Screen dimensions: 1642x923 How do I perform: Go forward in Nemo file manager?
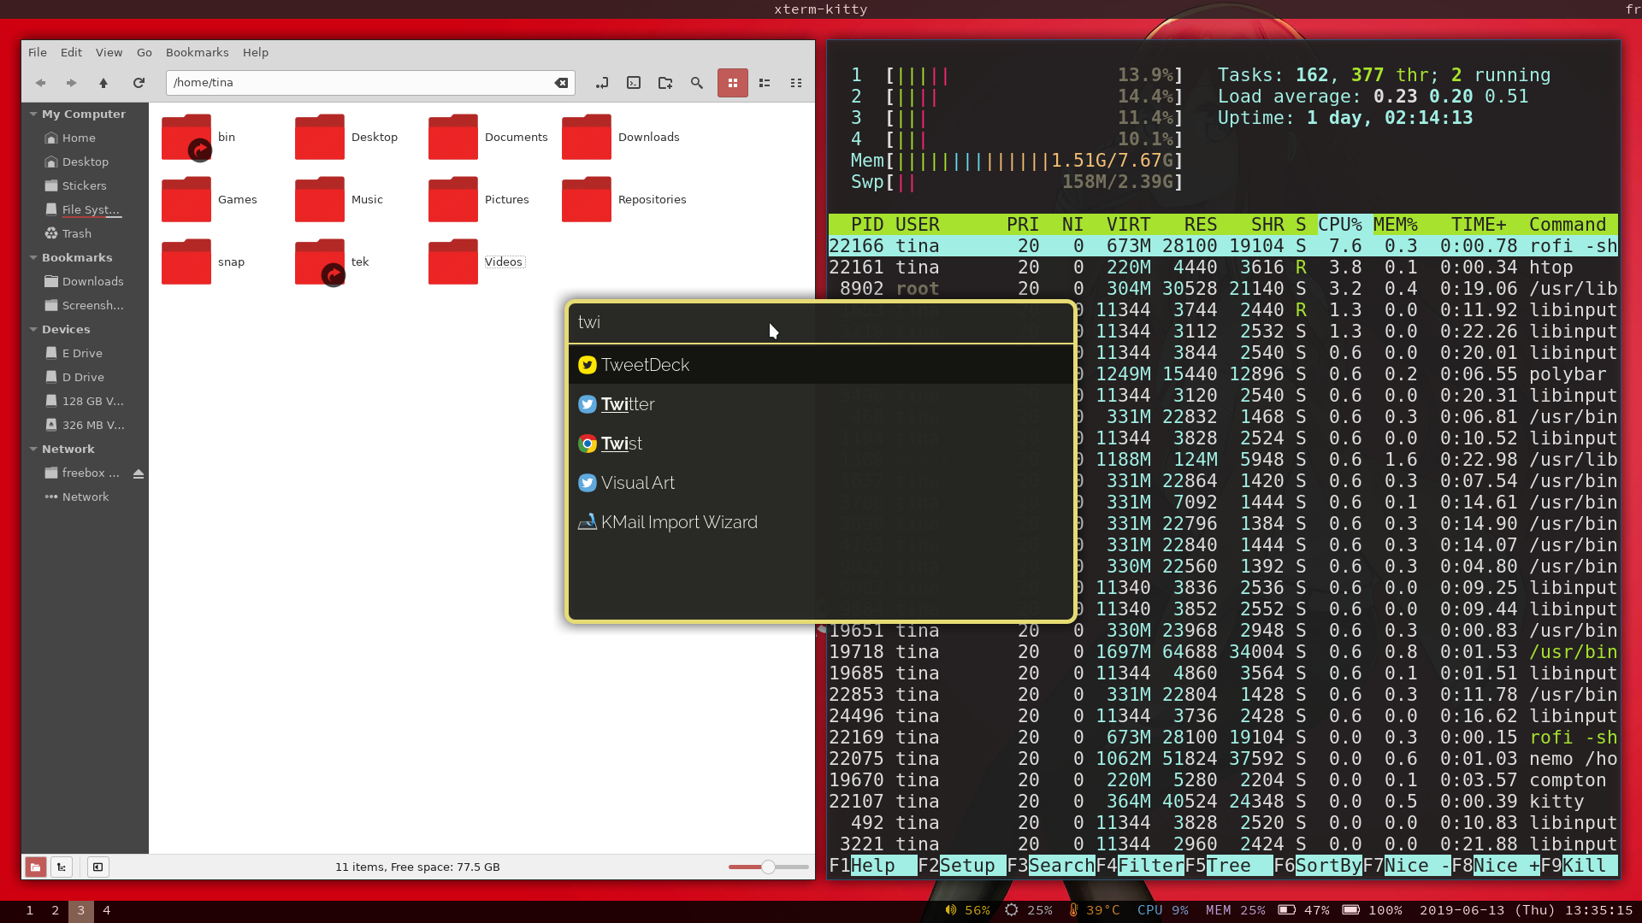point(72,83)
